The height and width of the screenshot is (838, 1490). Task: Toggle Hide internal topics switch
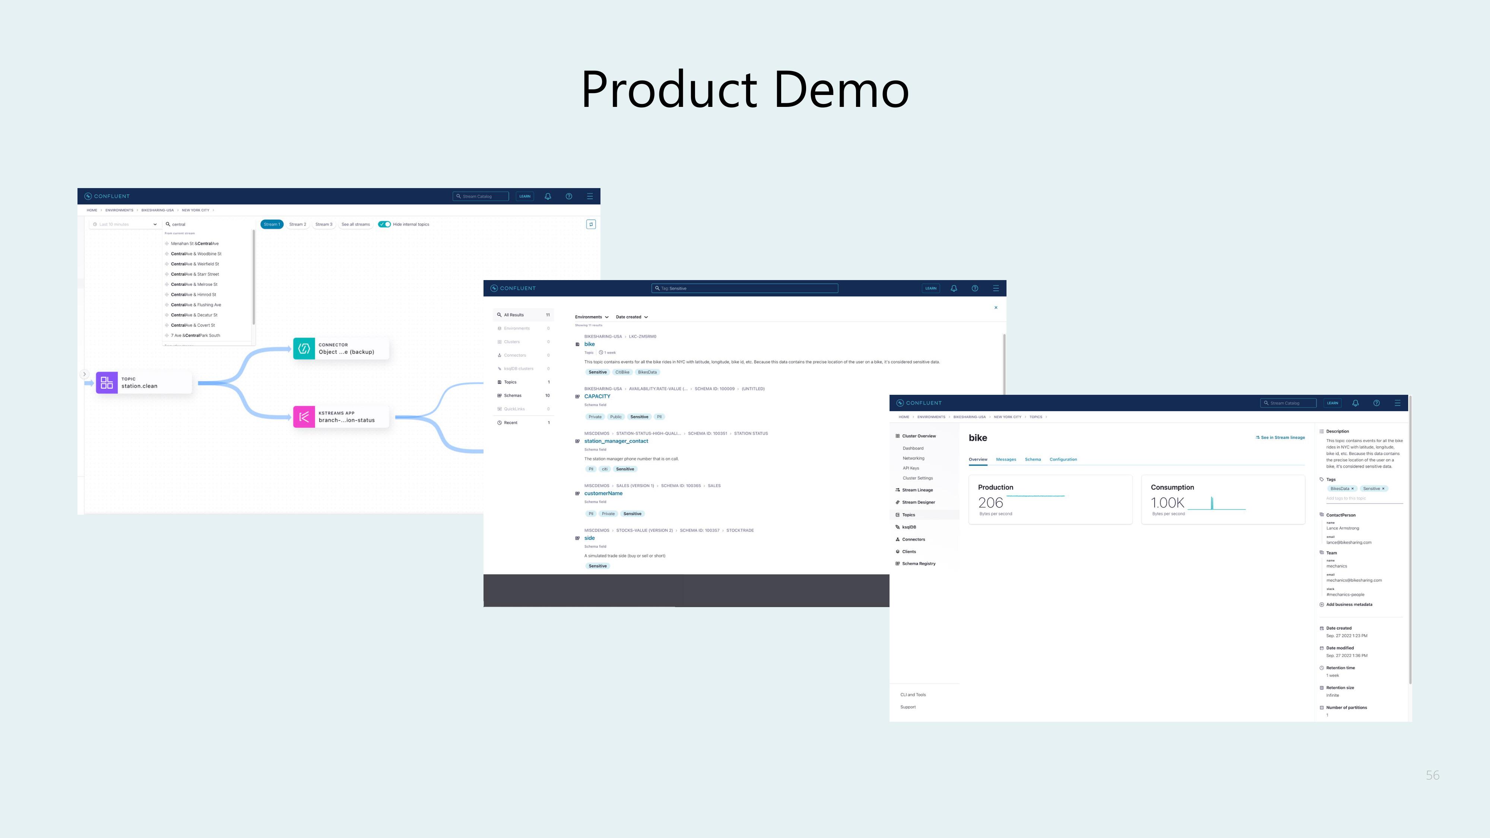pos(384,224)
